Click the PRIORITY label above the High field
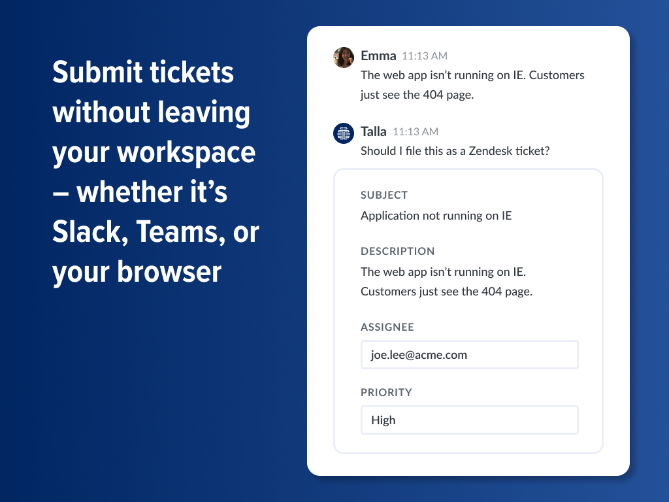 (x=386, y=392)
